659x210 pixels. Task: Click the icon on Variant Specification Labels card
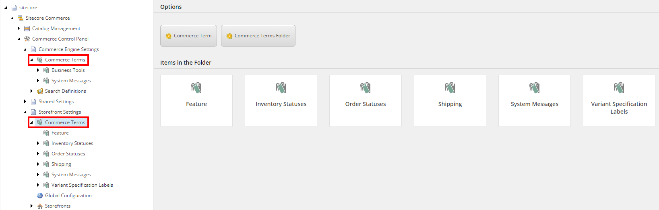(x=619, y=88)
